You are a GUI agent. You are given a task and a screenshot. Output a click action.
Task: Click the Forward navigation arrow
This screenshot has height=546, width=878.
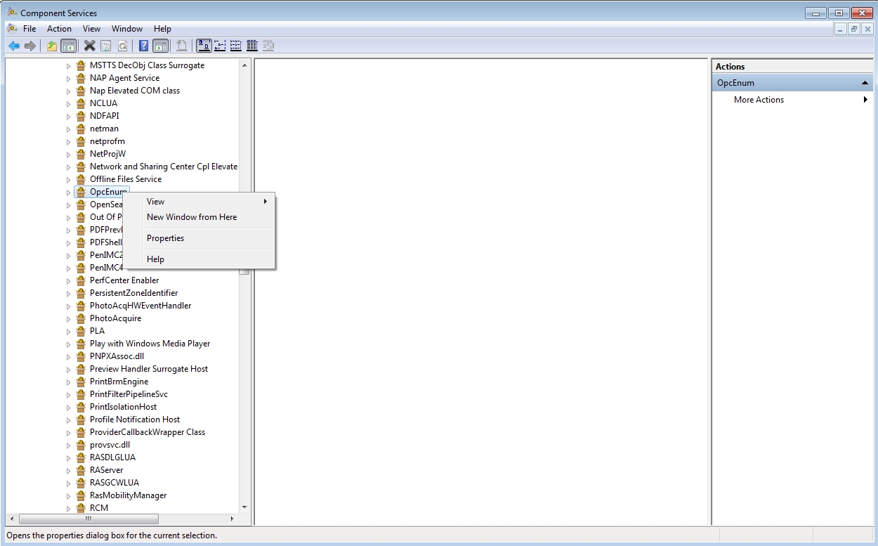tap(30, 45)
